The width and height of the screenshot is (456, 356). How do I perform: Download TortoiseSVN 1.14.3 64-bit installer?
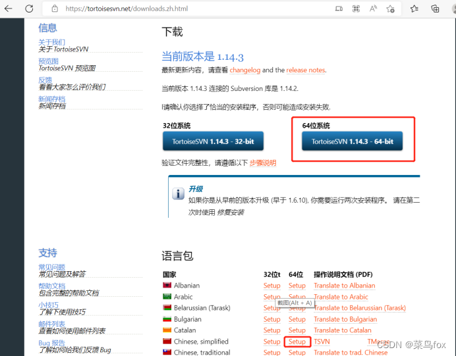(x=352, y=141)
